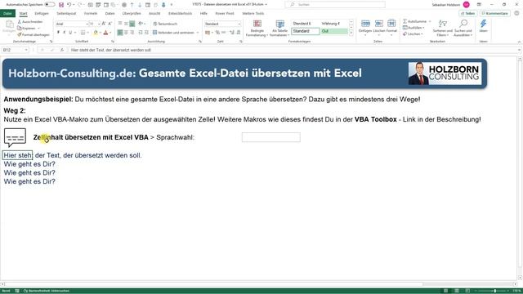
Task: Expand the cell styles gallery
Action: point(351,33)
